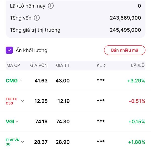Screen dimensions: 151x151
Task: Sort by the MÃ CP column header
Action: coord(13,65)
